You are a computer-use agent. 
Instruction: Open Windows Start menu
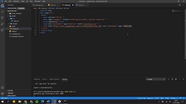tap(2, 101)
